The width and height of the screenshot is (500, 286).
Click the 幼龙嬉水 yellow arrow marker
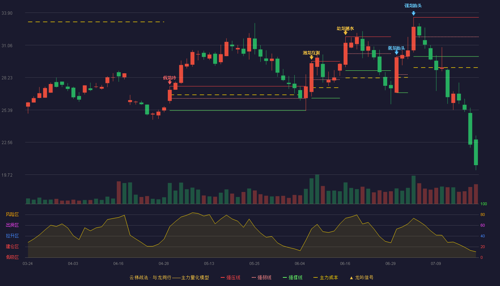pyautogui.click(x=345, y=33)
